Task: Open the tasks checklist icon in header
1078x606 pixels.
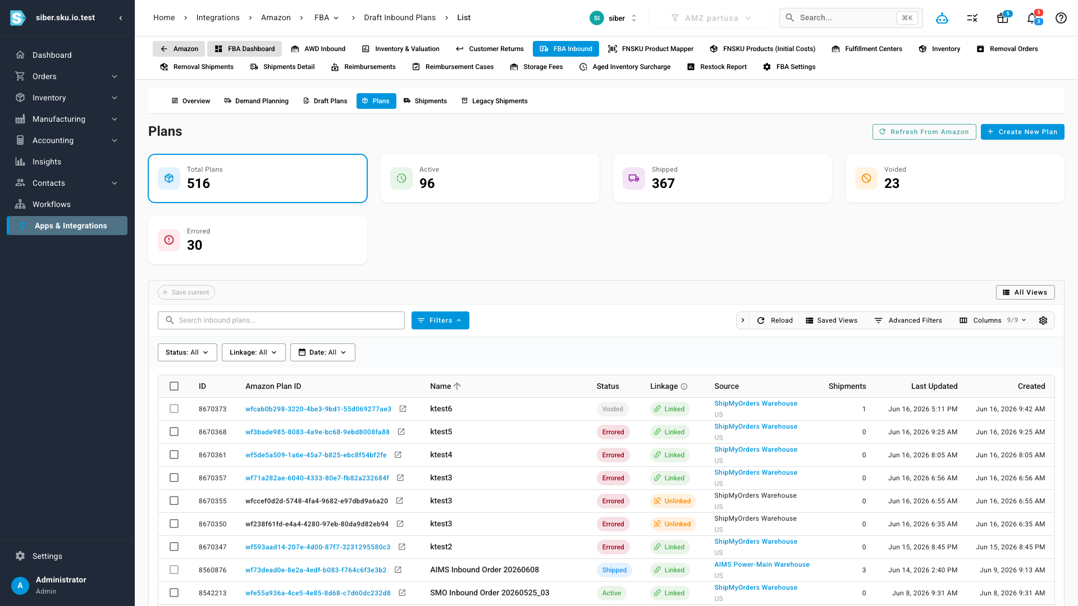Action: pyautogui.click(x=972, y=18)
